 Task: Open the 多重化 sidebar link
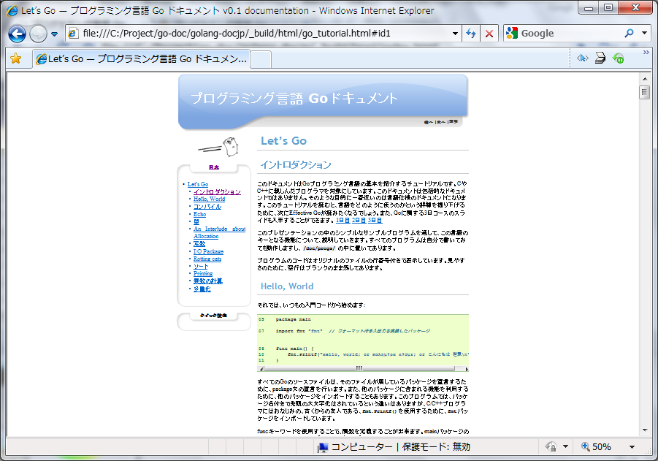click(x=202, y=289)
